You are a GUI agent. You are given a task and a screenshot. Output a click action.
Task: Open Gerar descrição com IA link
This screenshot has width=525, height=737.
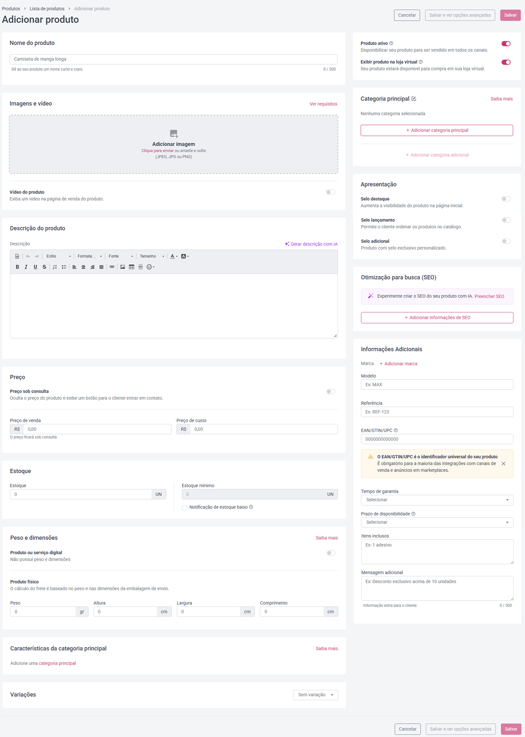tap(311, 244)
